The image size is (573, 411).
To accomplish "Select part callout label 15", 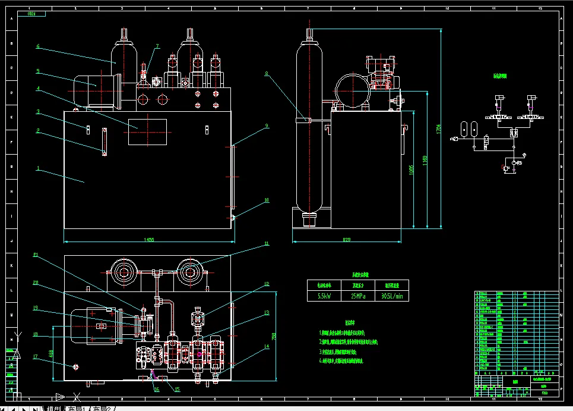I will [177, 390].
